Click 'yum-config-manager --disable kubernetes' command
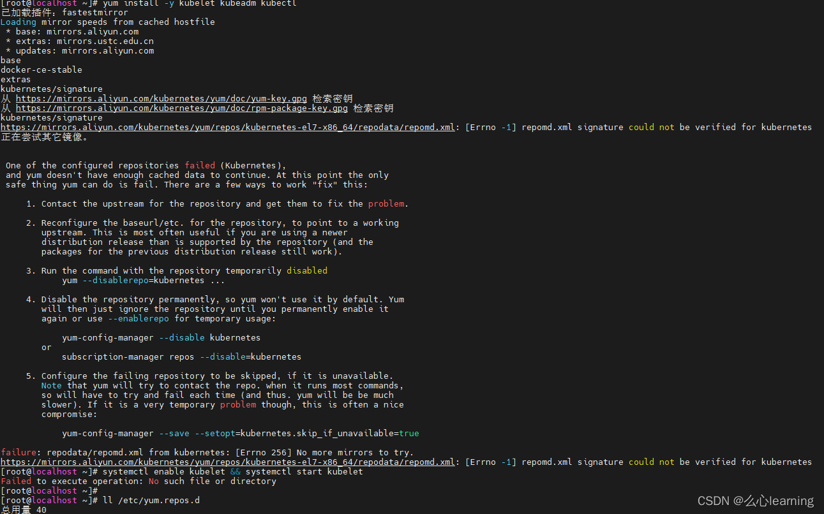This screenshot has width=824, height=514. pyautogui.click(x=161, y=338)
